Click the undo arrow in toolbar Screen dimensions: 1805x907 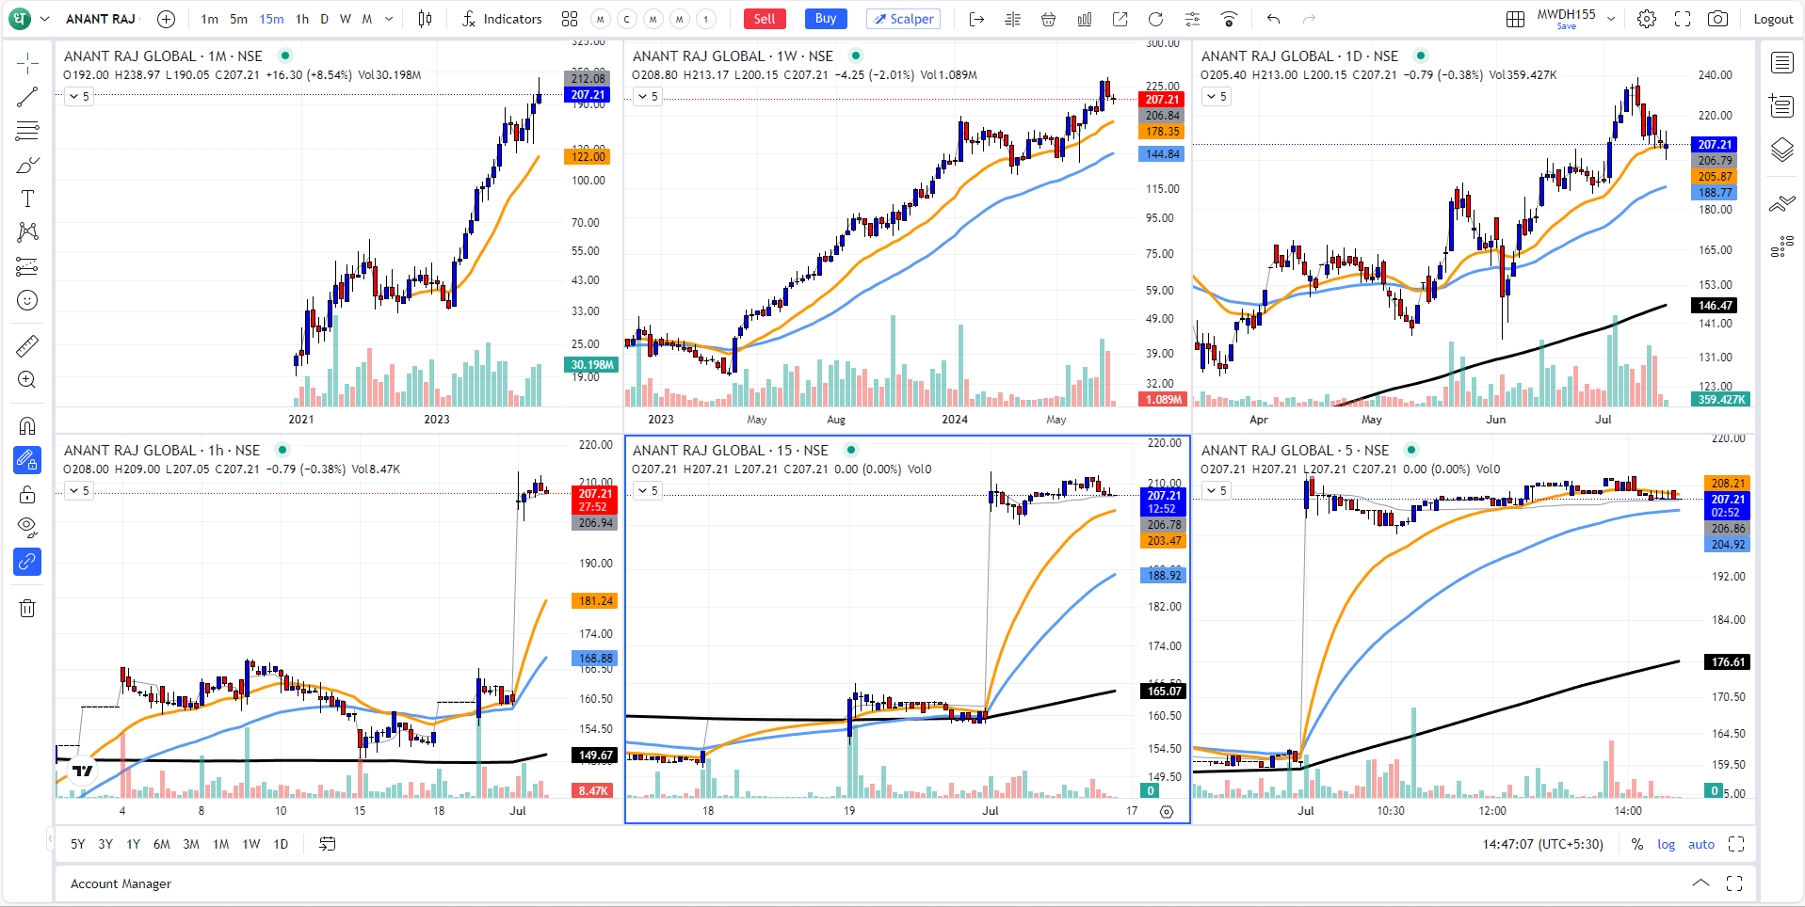coord(1273,19)
